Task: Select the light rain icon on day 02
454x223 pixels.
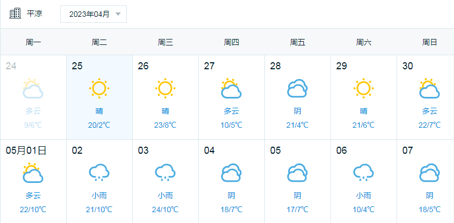Action: (x=99, y=173)
